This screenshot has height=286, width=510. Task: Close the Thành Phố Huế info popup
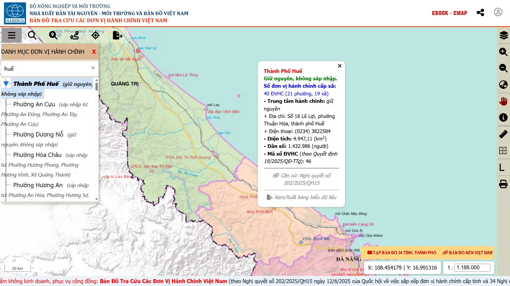pos(340,66)
